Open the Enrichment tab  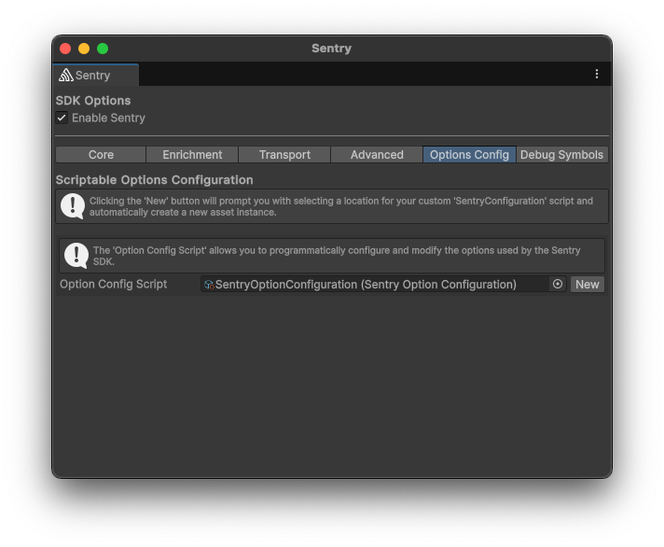pos(192,155)
